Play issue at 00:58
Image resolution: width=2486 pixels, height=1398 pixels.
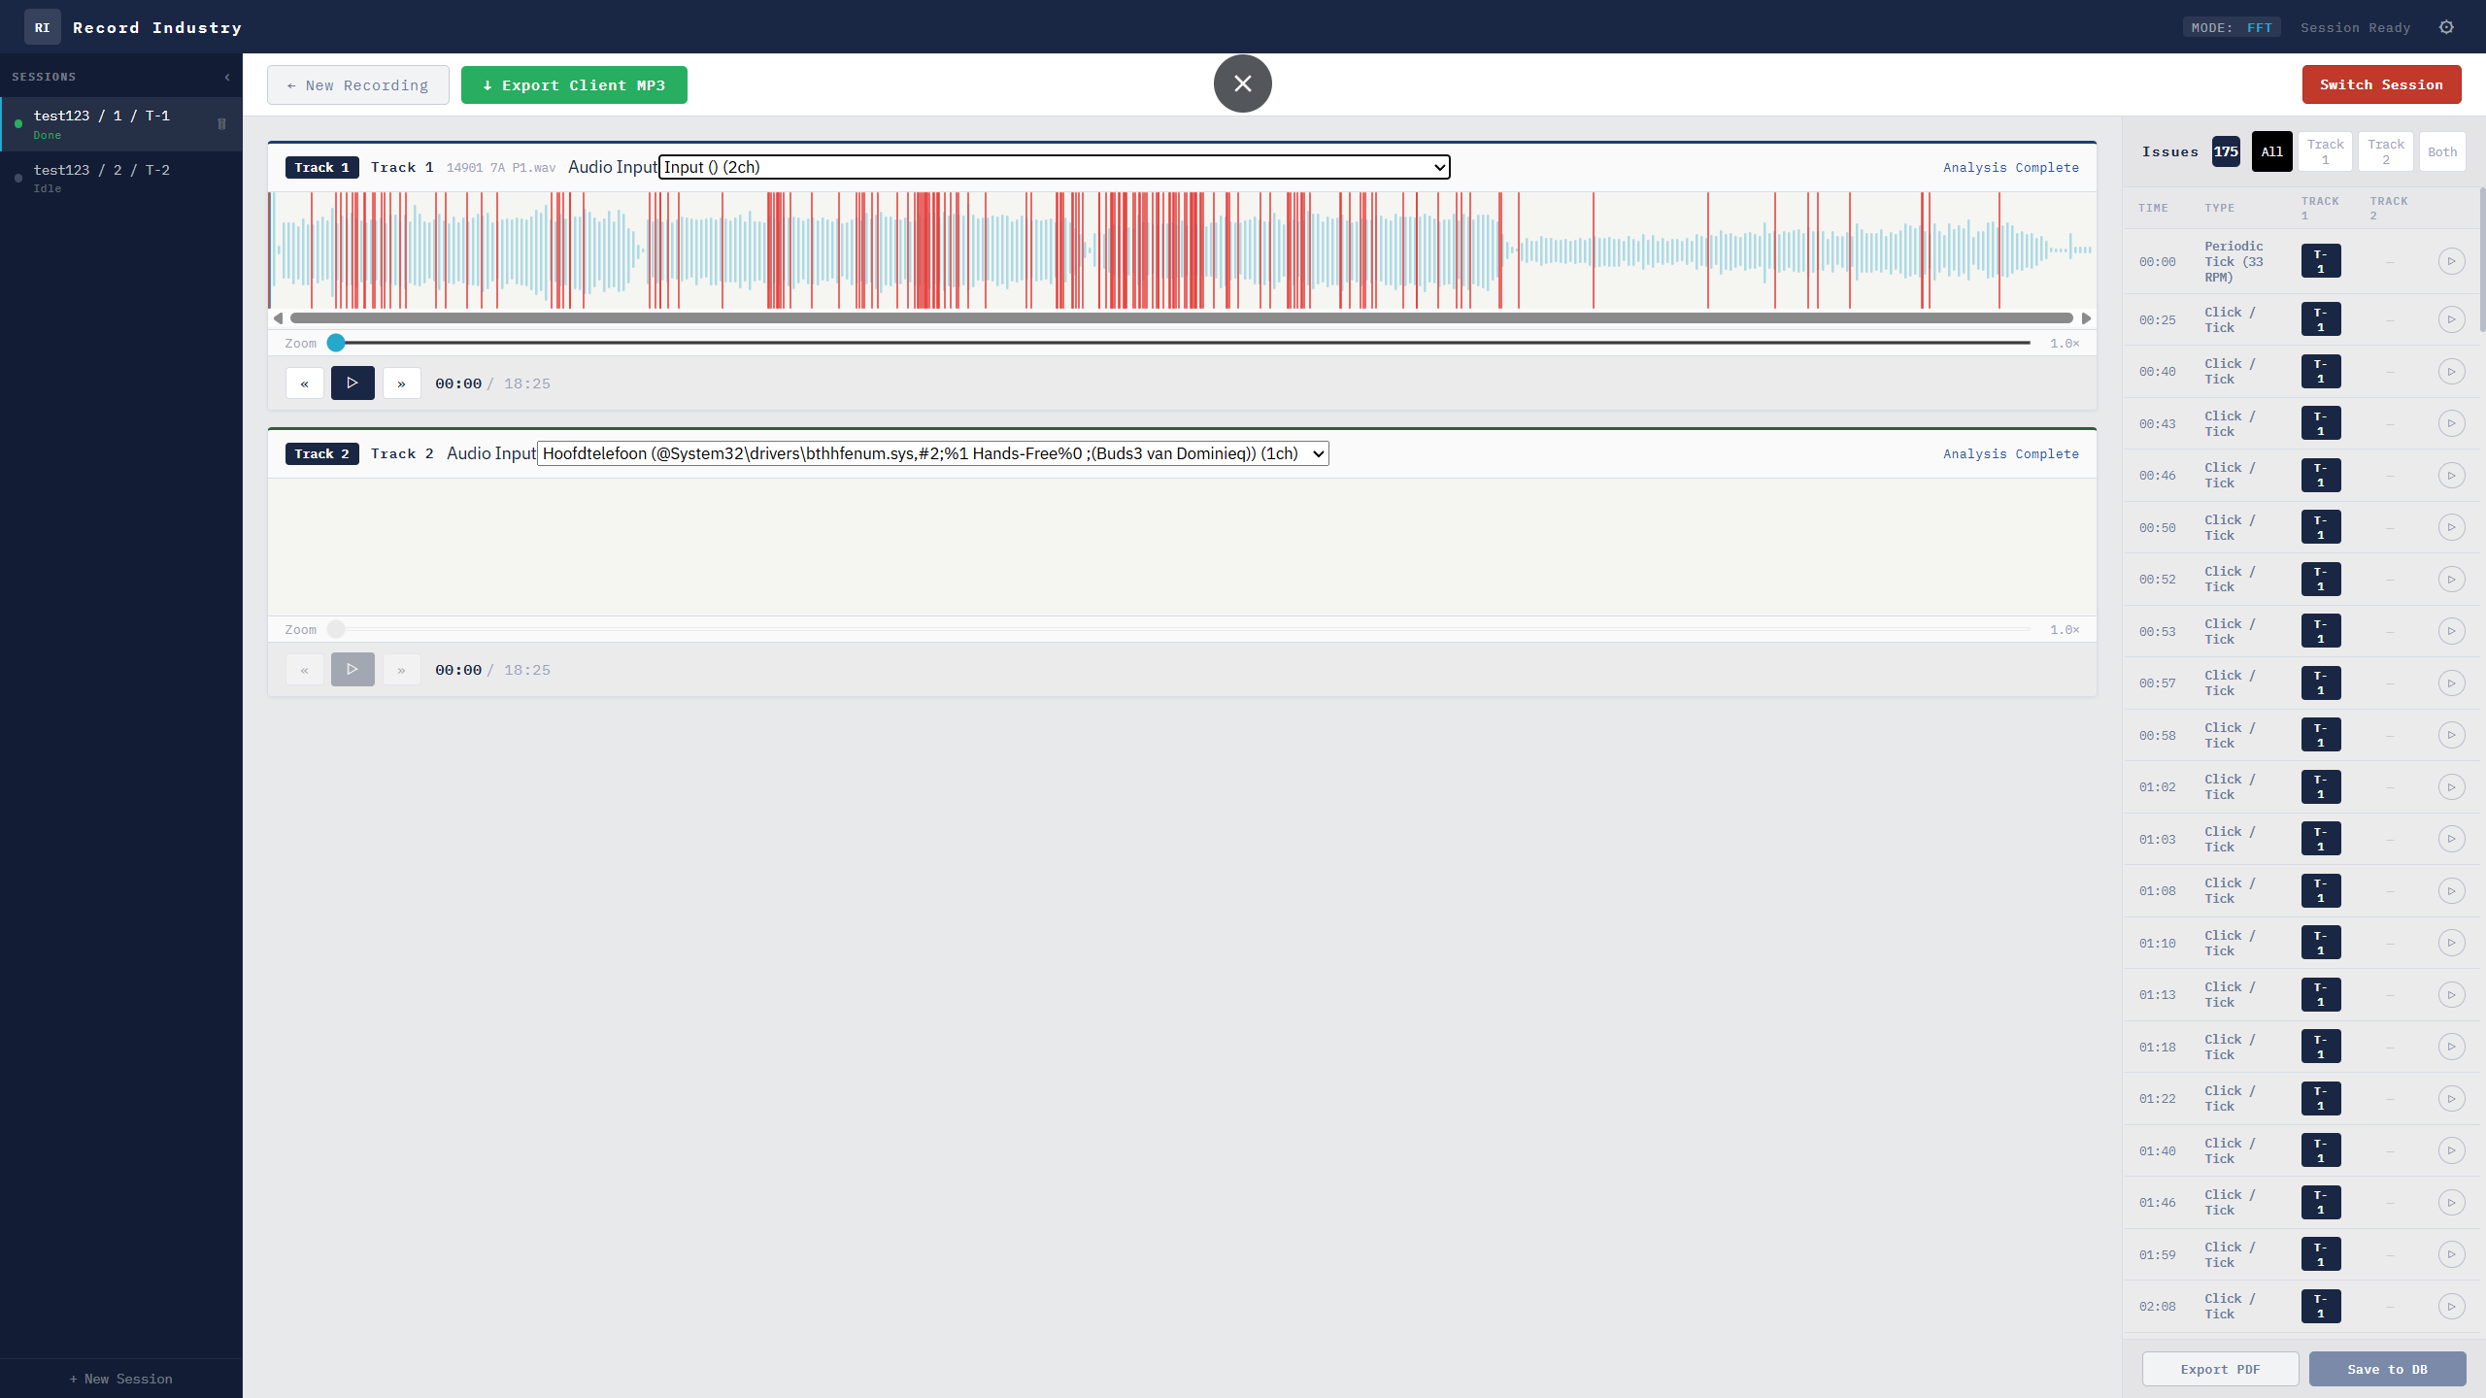click(x=2451, y=735)
